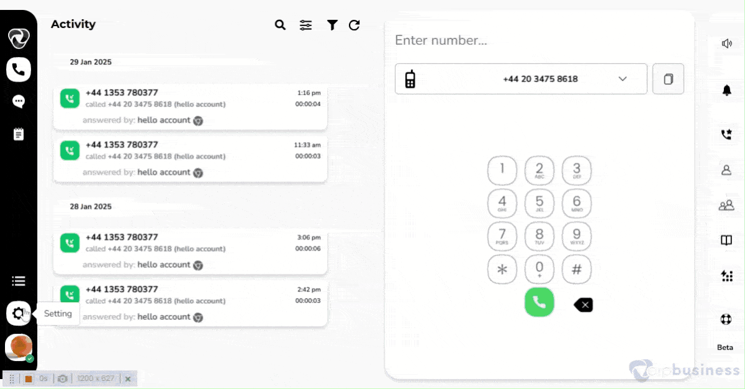Open the 1:16 pm call from +44 1353 780377
745x389 pixels.
click(x=190, y=105)
